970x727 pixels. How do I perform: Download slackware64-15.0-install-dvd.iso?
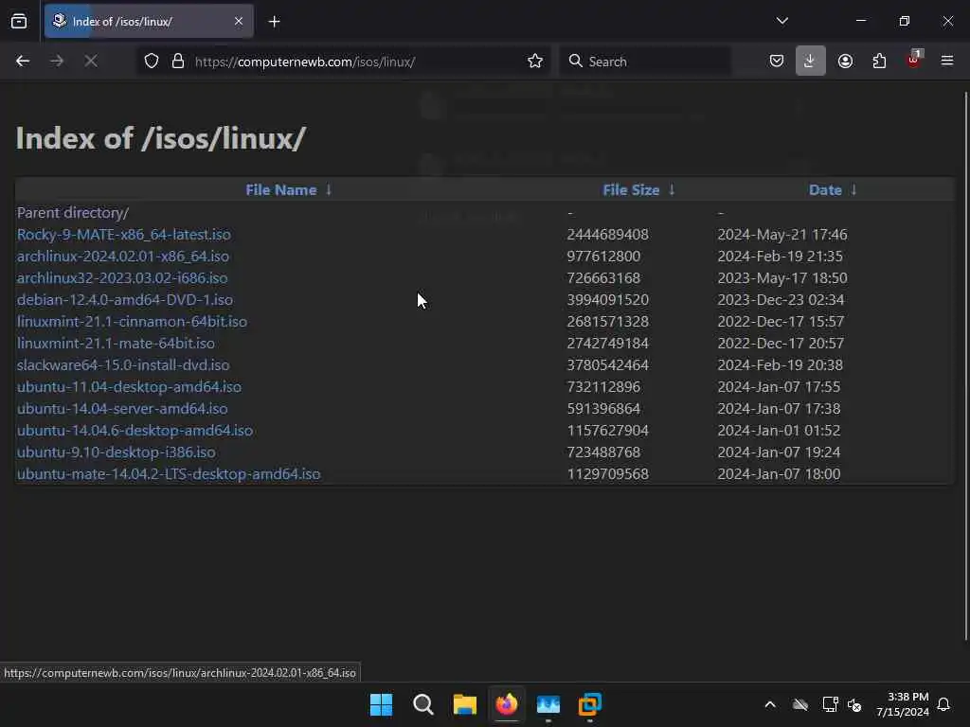click(123, 364)
